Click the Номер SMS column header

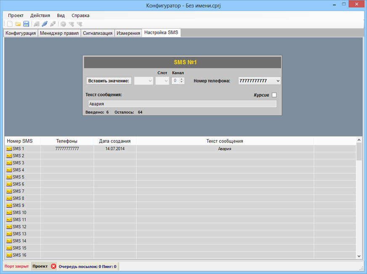[x=22, y=141]
